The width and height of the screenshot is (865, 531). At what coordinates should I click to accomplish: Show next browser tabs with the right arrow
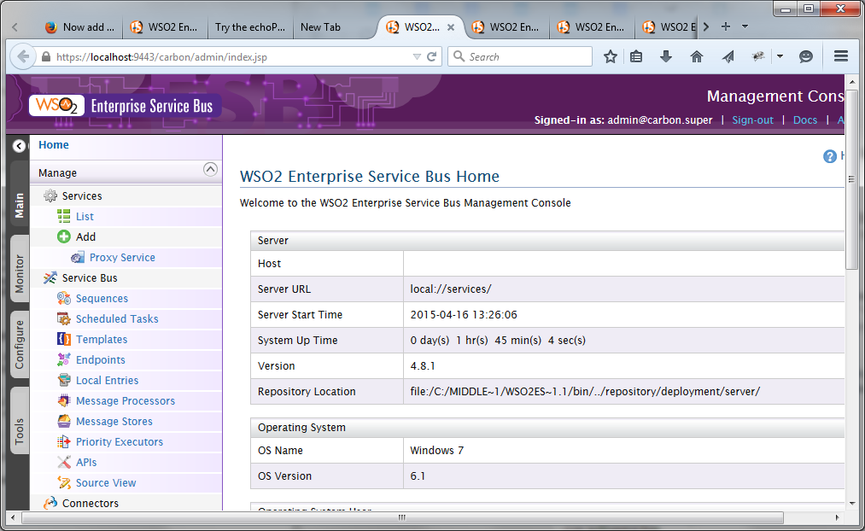(x=706, y=26)
